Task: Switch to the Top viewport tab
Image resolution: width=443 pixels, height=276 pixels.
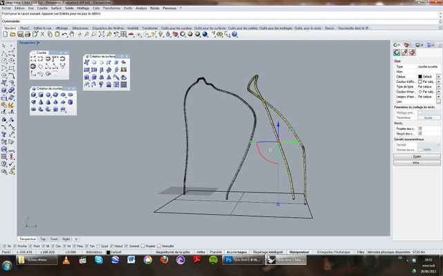Action: click(x=43, y=238)
